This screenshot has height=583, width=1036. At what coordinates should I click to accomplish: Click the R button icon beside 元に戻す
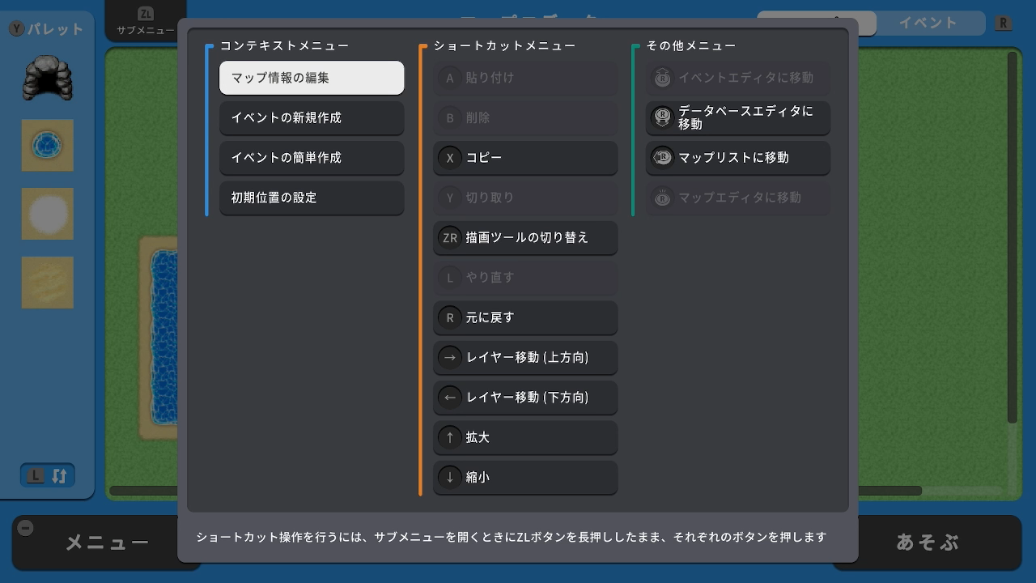[450, 317]
